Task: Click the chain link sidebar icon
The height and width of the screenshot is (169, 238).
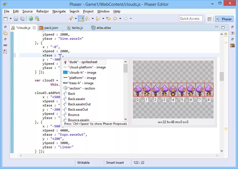Action: (x=5, y=45)
